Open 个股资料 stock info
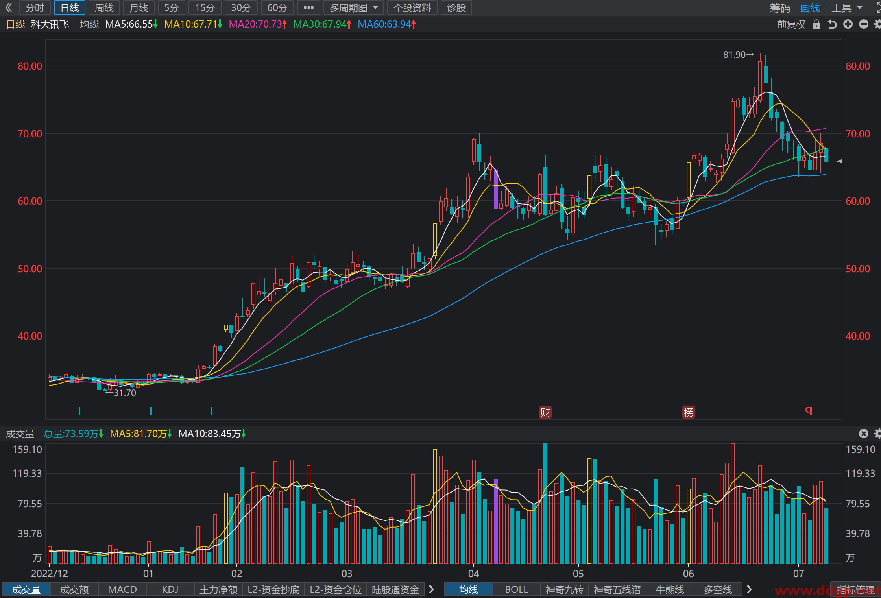The width and height of the screenshot is (881, 598). 412,8
